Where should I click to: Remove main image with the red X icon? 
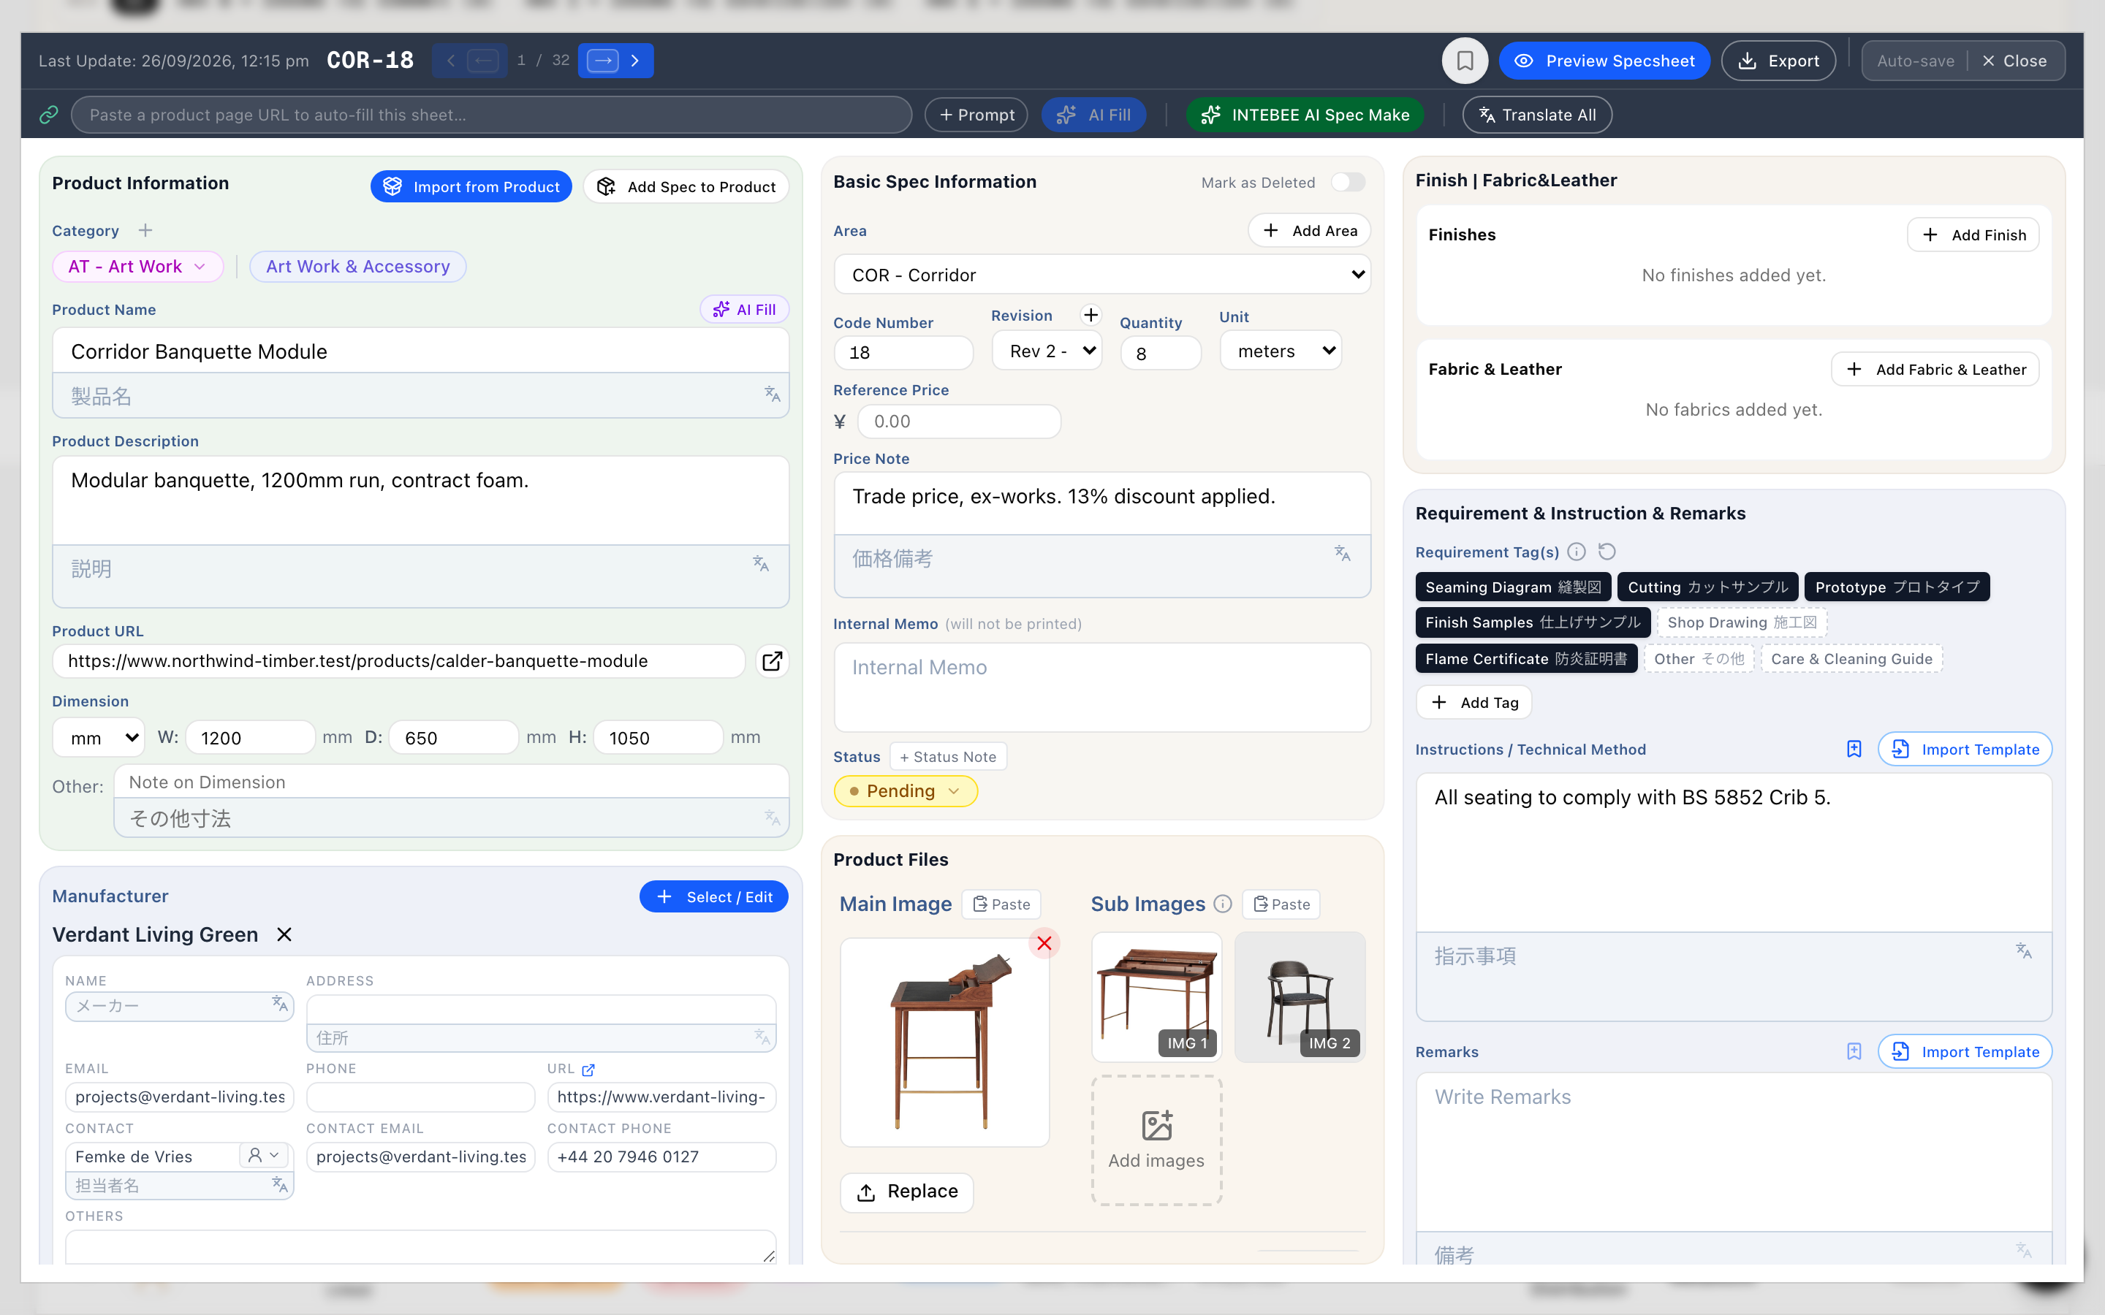(1044, 942)
